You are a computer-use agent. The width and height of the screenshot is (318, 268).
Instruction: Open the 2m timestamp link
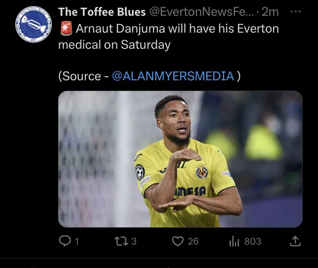[270, 12]
